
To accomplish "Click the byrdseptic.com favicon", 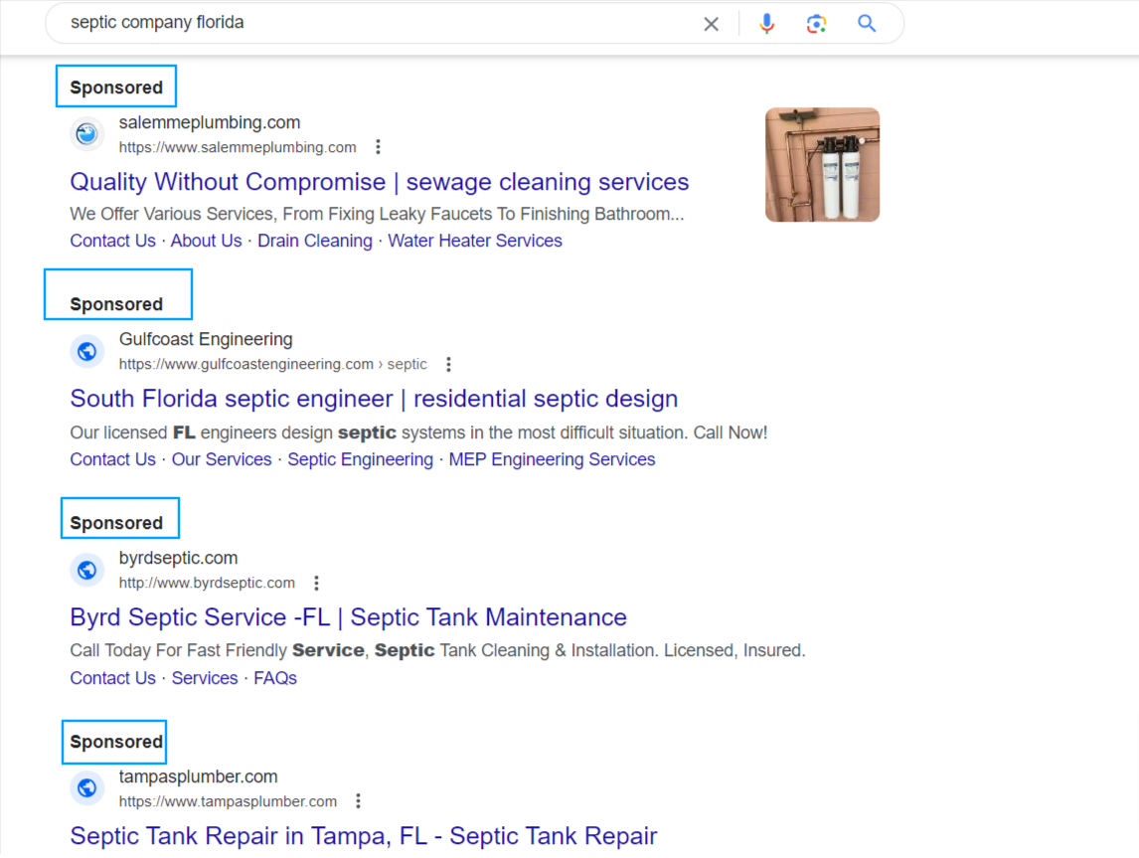I will [86, 570].
